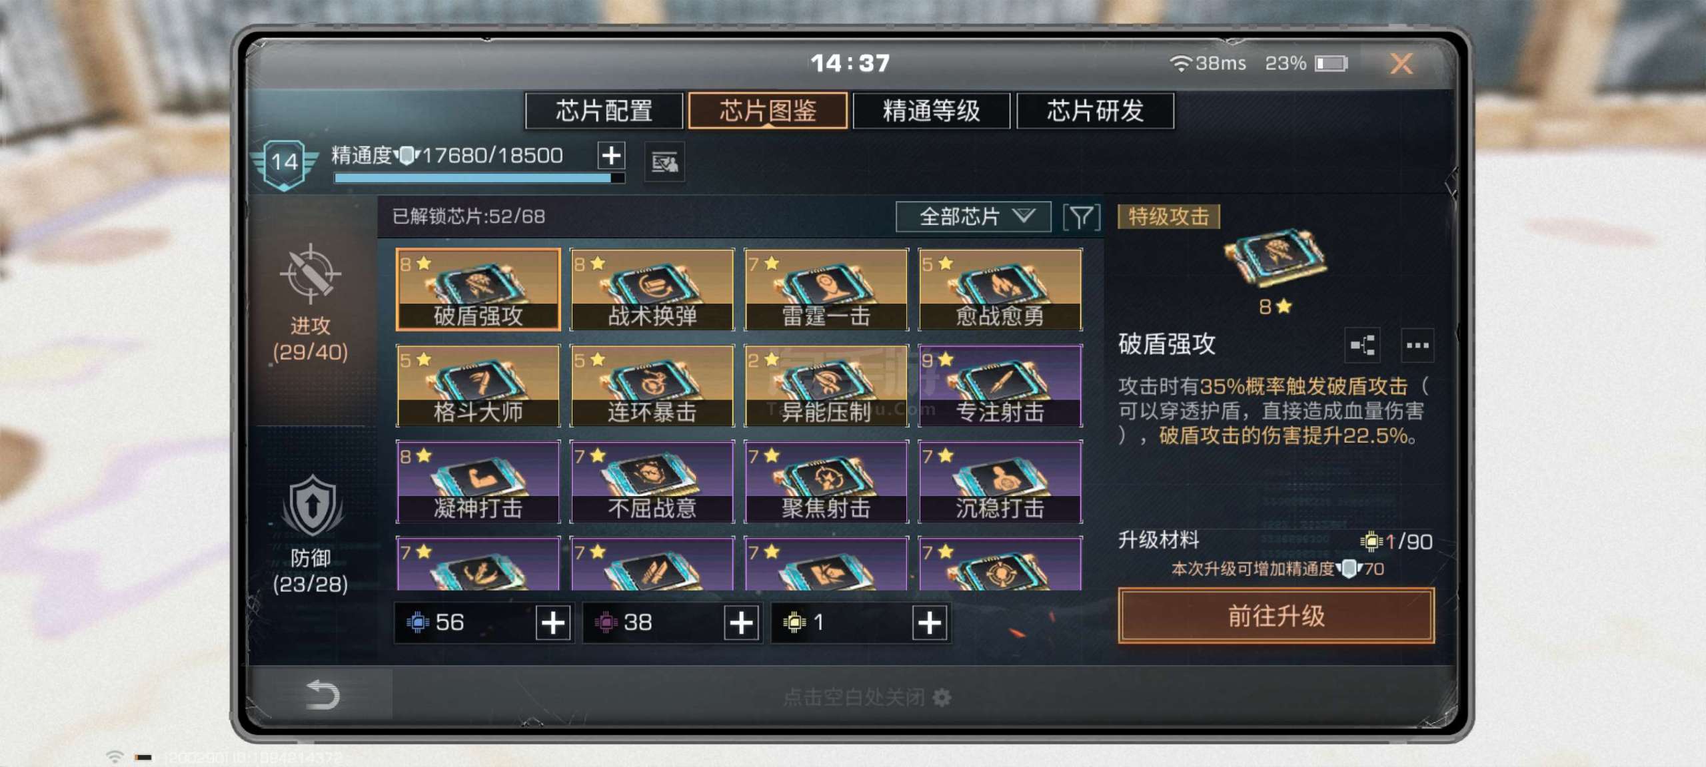The width and height of the screenshot is (1706, 767).
Task: Open the three-dots more options icon
Action: tap(1417, 345)
